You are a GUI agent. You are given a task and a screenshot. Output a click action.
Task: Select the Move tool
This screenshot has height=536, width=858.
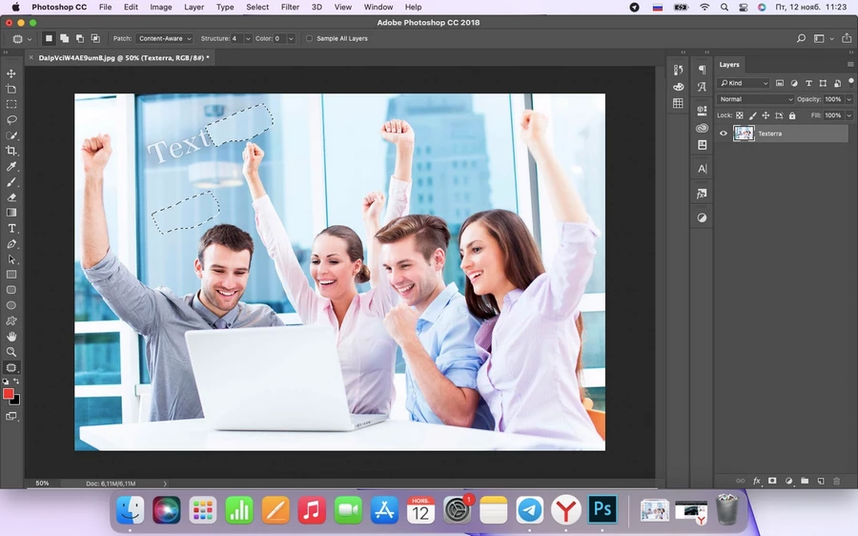coord(11,73)
